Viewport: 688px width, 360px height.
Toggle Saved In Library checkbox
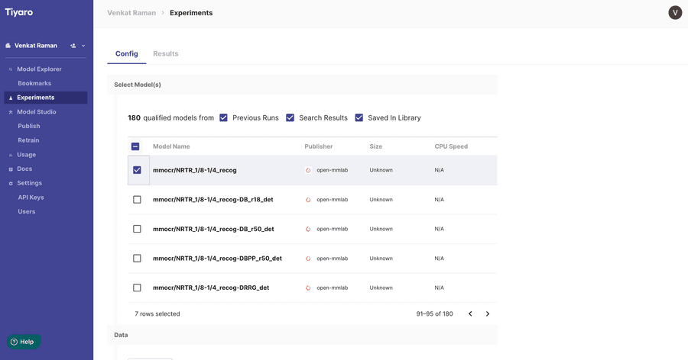point(359,117)
